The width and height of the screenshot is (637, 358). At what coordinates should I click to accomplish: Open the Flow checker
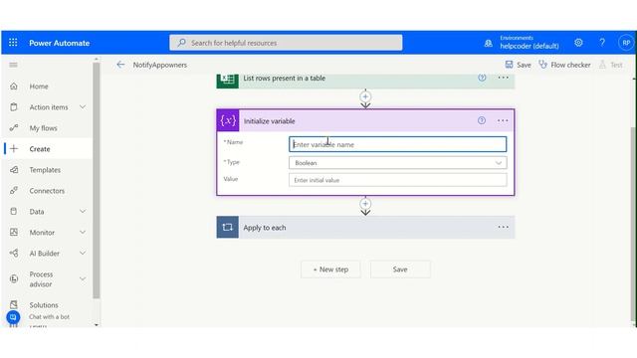564,65
